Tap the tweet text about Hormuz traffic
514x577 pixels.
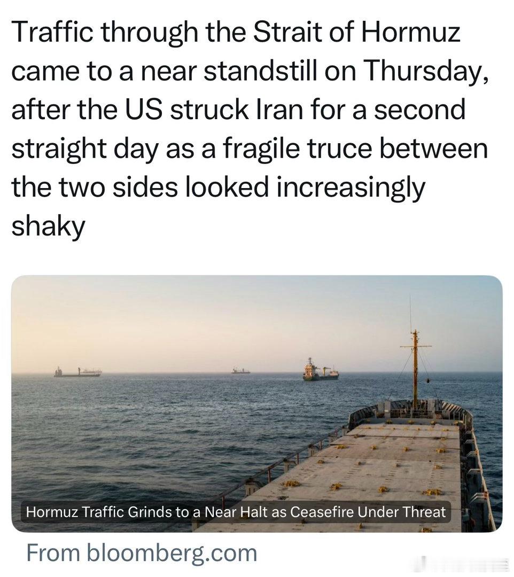click(250, 128)
